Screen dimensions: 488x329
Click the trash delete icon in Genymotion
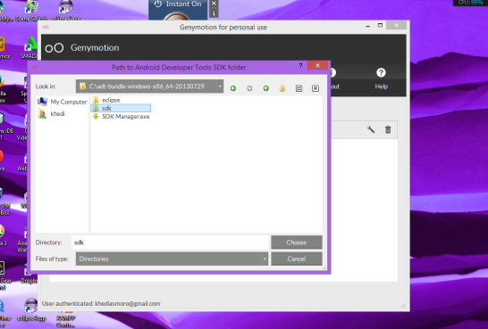tap(388, 129)
